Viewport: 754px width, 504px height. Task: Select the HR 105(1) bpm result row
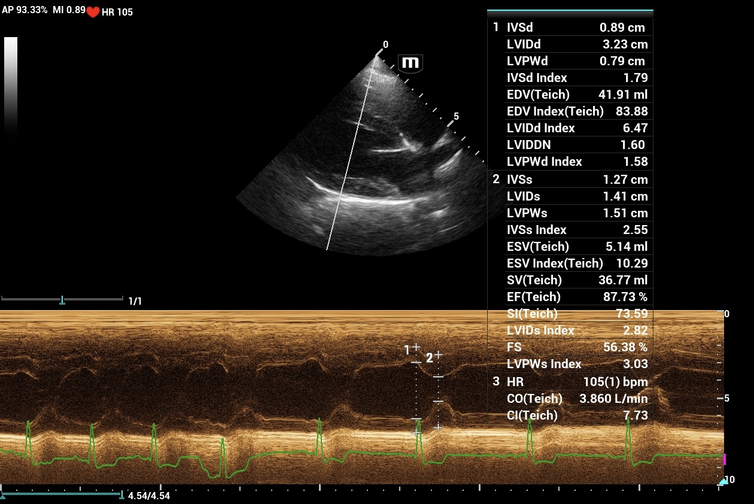(568, 382)
